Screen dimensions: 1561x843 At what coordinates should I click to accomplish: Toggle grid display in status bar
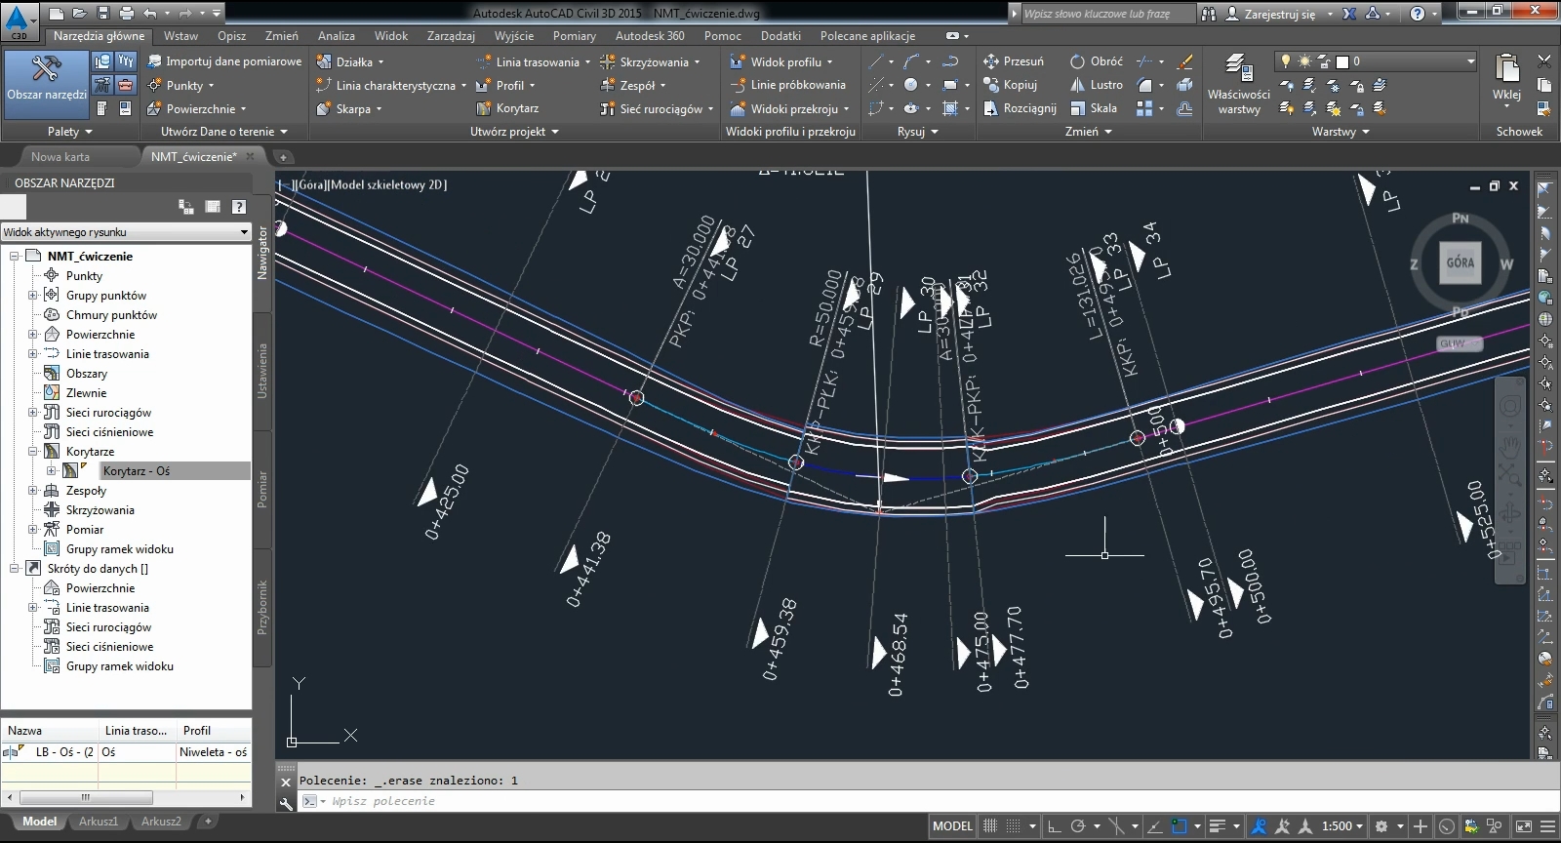click(x=990, y=826)
